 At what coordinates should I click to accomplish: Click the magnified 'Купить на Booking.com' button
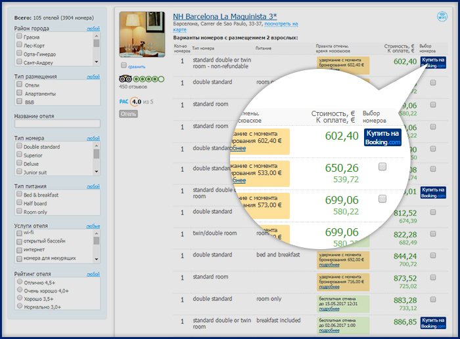click(x=382, y=137)
